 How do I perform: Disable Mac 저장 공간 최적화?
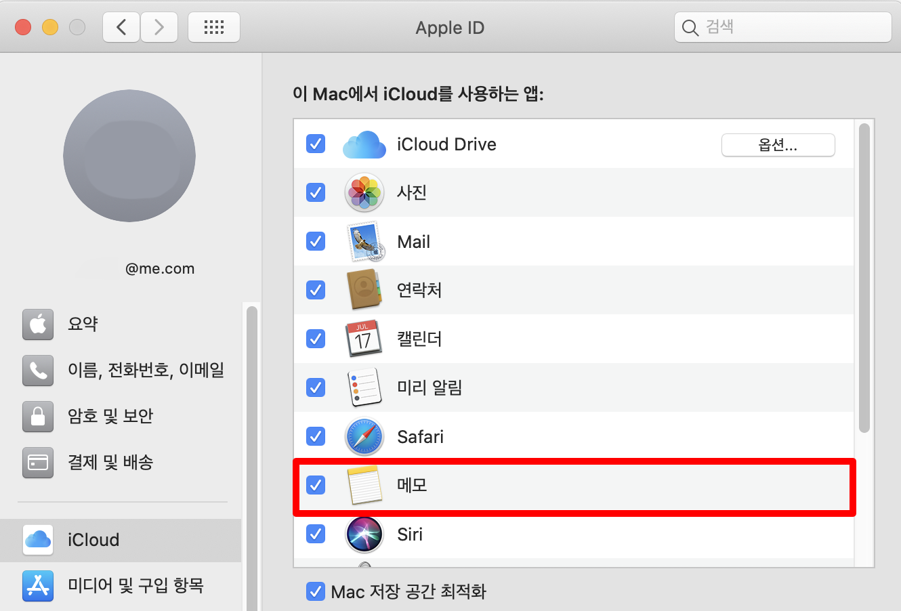316,591
